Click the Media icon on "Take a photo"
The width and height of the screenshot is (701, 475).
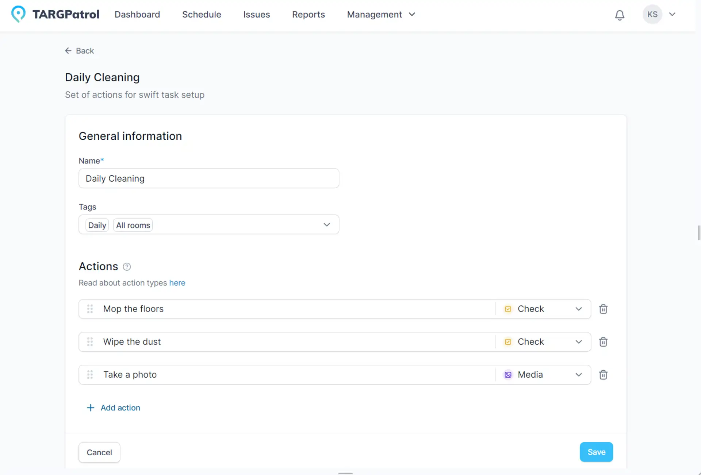pyautogui.click(x=508, y=375)
